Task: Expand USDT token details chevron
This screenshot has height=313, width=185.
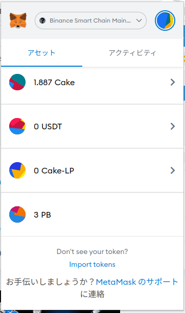Action: click(173, 126)
